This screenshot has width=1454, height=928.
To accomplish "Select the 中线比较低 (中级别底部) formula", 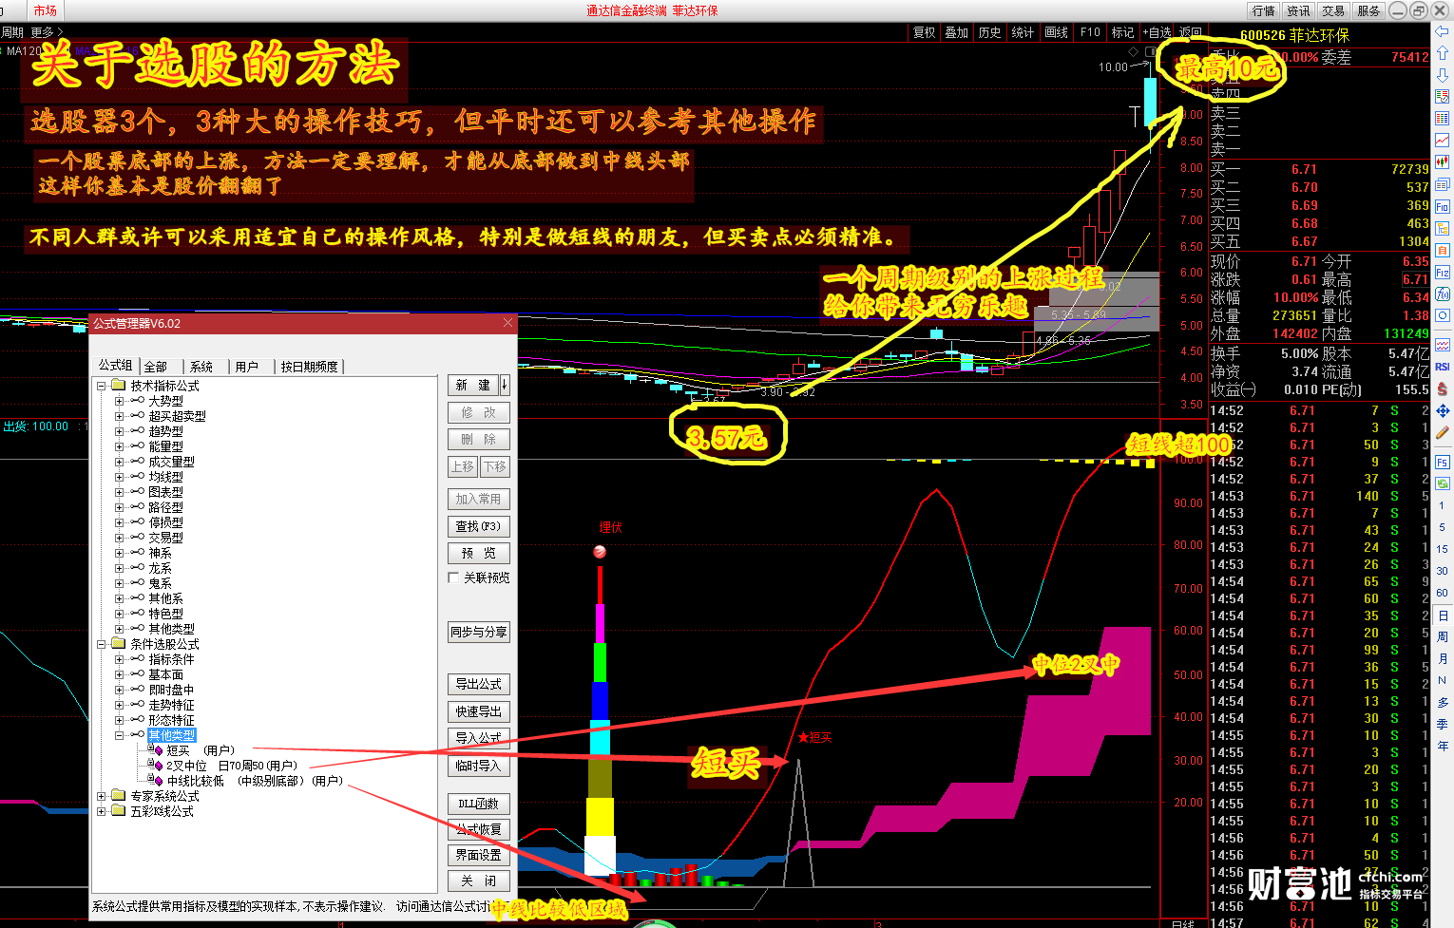I will click(x=255, y=781).
